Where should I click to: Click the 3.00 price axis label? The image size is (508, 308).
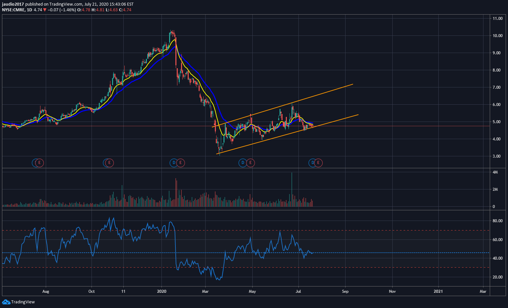point(497,156)
